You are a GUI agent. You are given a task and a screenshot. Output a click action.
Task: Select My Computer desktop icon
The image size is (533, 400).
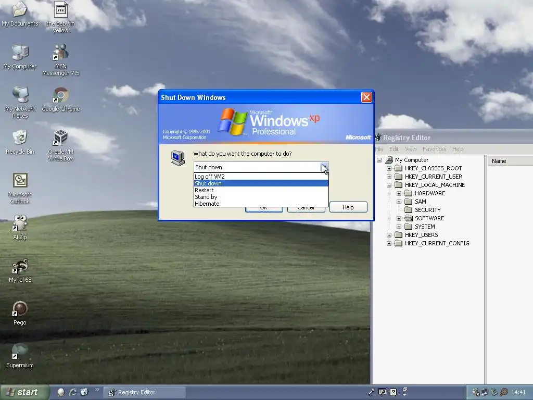click(x=20, y=56)
